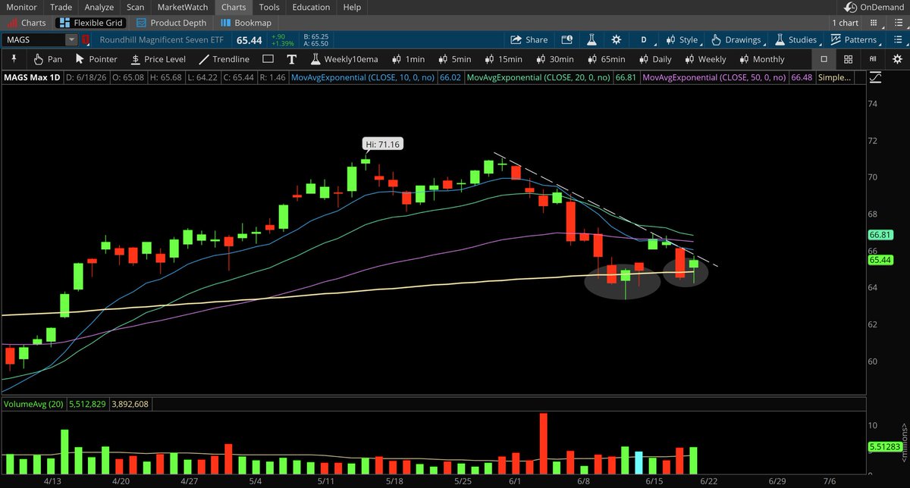Open the Analyze tab

99,7
